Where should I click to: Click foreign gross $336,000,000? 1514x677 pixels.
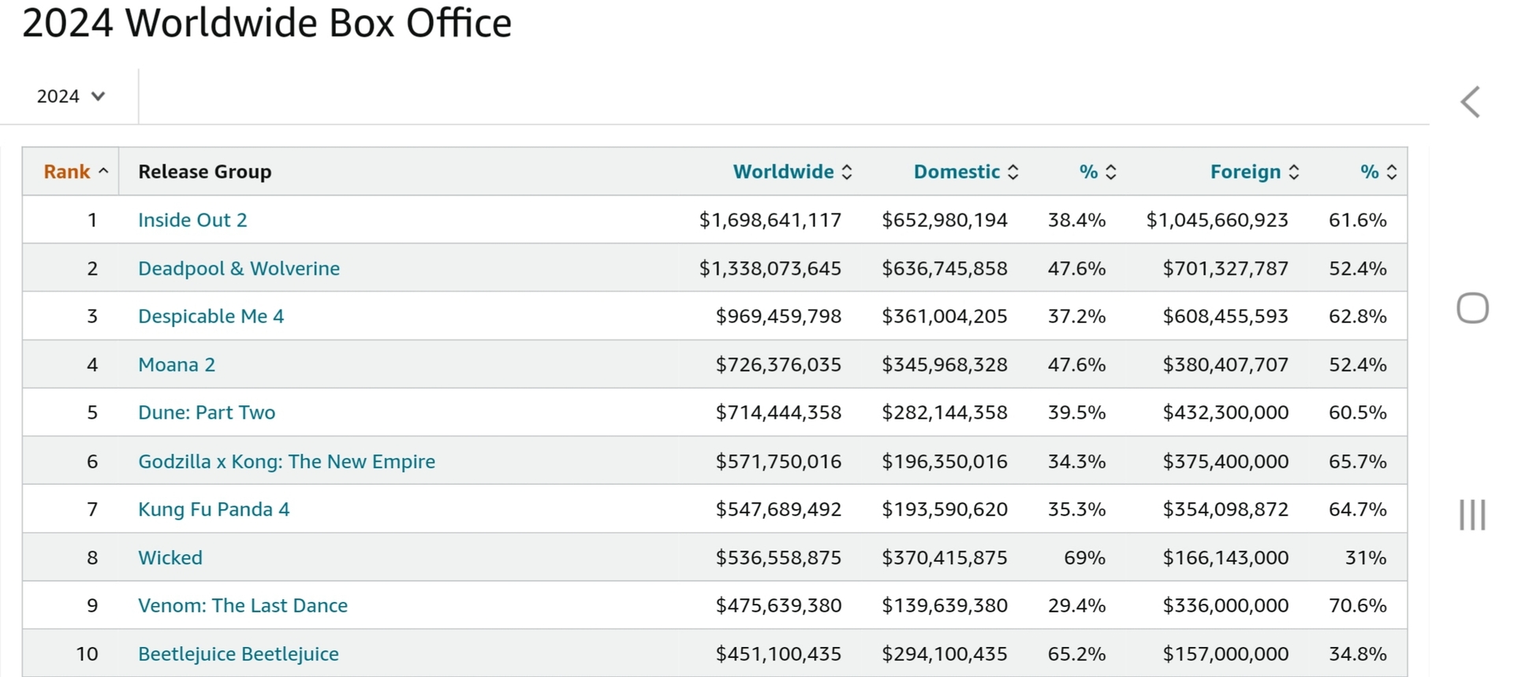click(x=1225, y=606)
